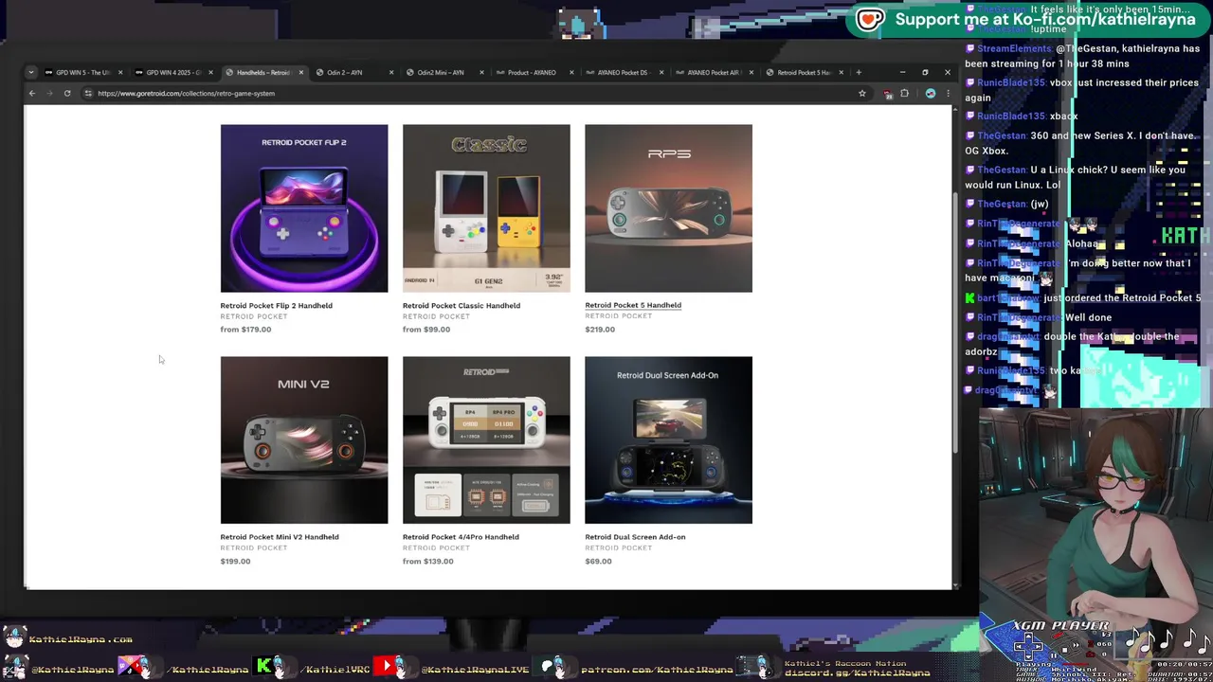The image size is (1213, 682).
Task: Click the '$69.00' price text
Action: click(x=598, y=561)
